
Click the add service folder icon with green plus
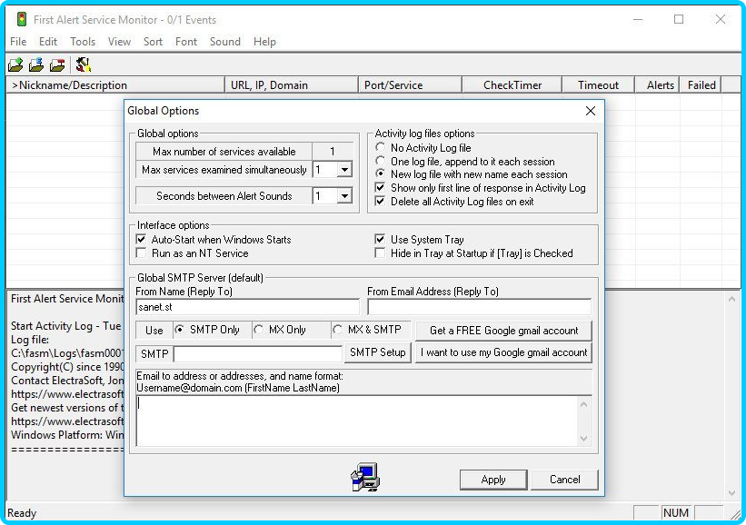point(15,64)
